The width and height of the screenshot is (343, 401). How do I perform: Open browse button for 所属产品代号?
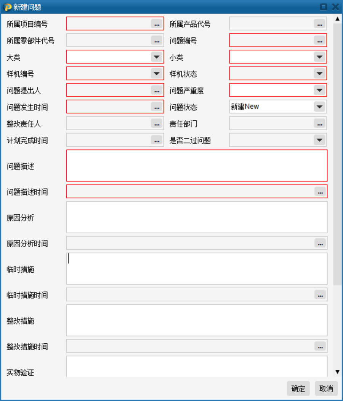[319, 24]
